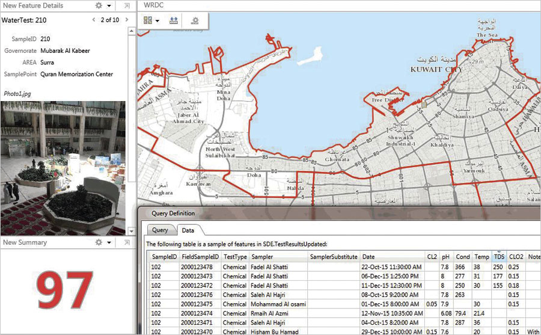Sort table by TDS column header
This screenshot has width=541, height=335.
(498, 257)
